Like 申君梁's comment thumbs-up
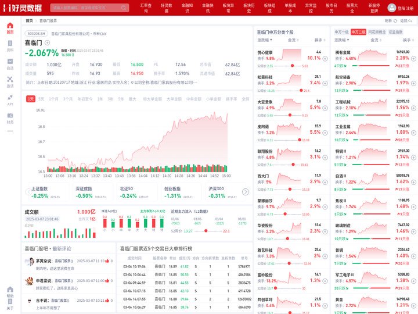 pos(107,281)
